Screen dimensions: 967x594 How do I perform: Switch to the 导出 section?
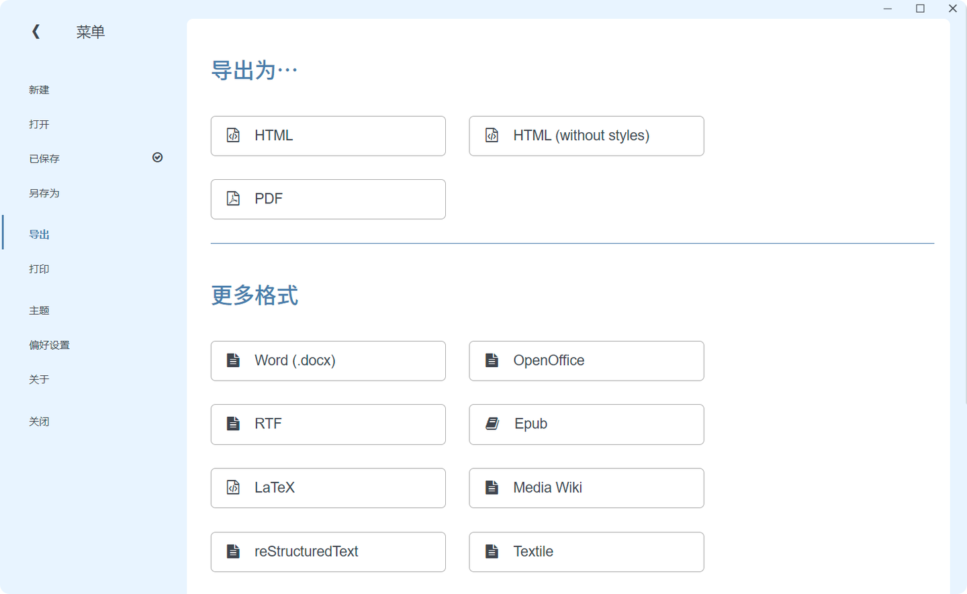pos(39,234)
